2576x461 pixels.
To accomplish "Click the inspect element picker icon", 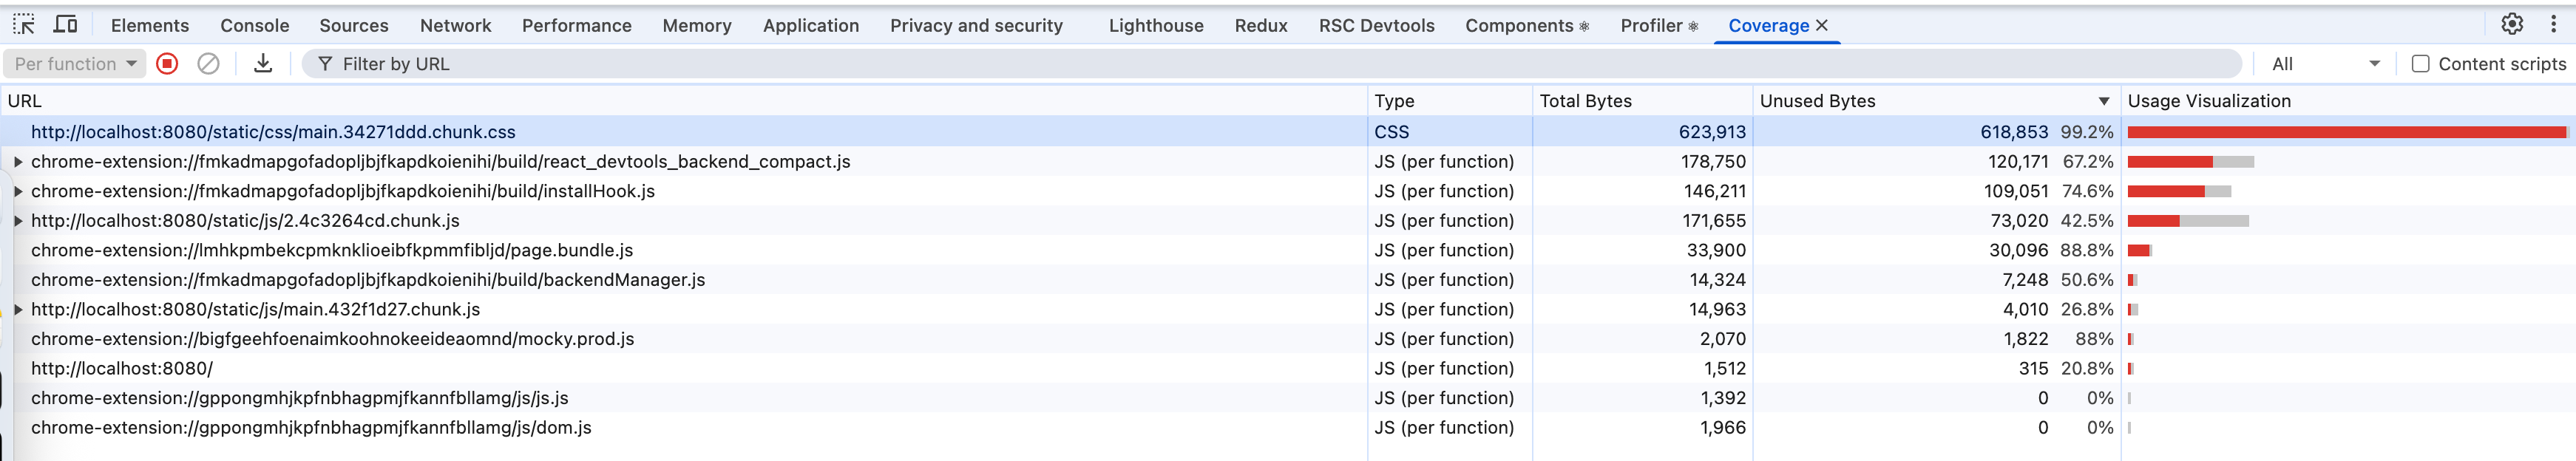I will coord(24,25).
